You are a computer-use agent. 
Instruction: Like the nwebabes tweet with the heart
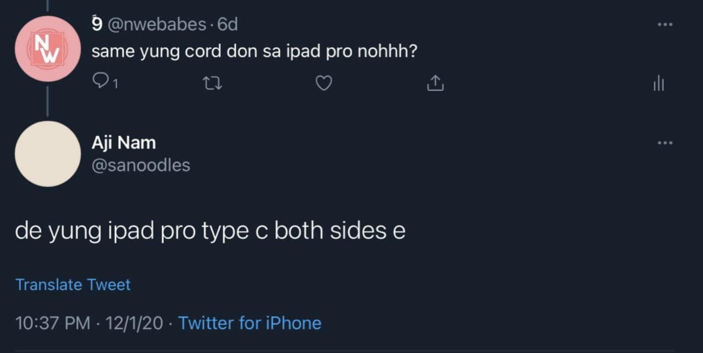click(324, 83)
